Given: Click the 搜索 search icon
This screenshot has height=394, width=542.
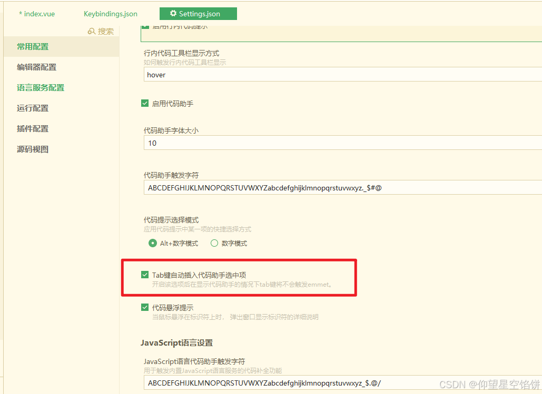Looking at the screenshot, I should (x=91, y=32).
